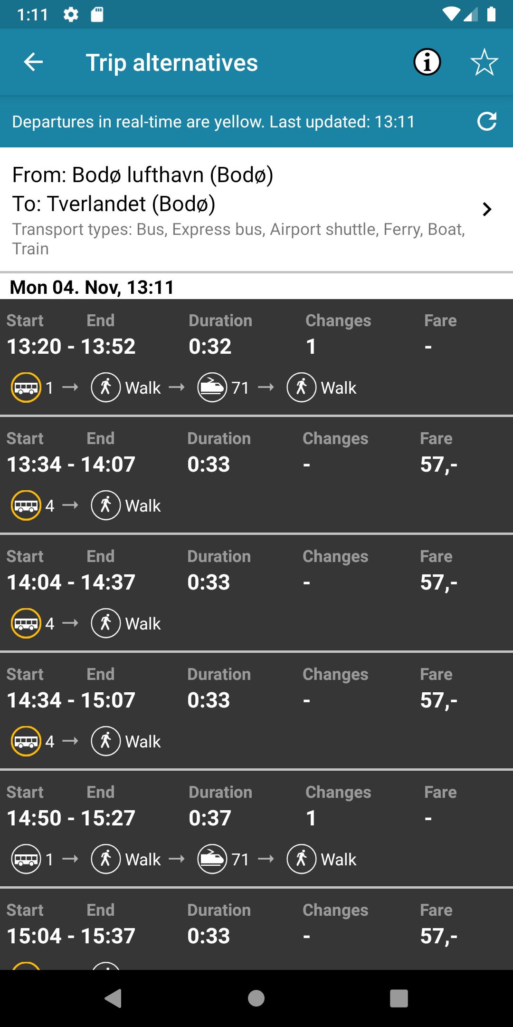Refresh real-time departures
Viewport: 513px width, 1027px height.
pos(487,122)
